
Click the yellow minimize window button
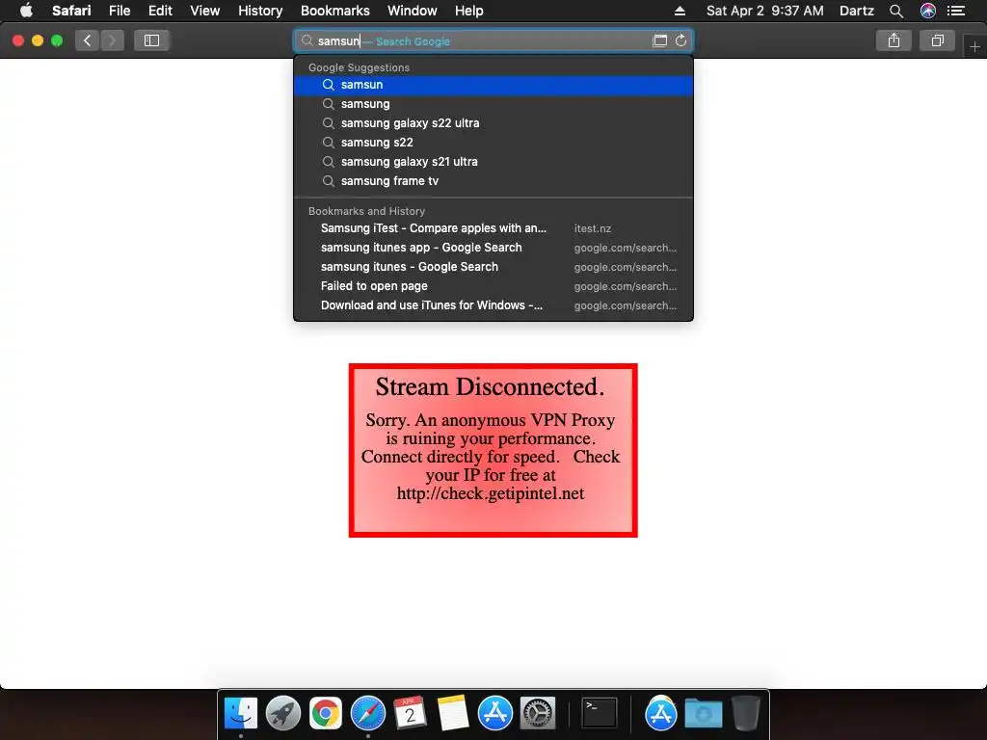38,40
